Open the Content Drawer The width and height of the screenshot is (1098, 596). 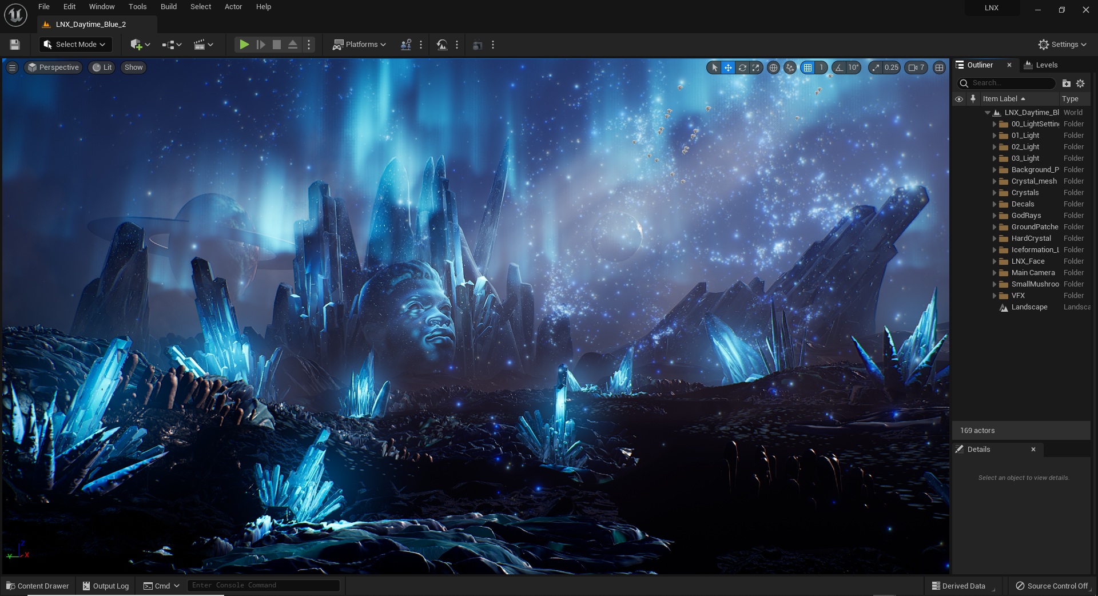pyautogui.click(x=38, y=586)
